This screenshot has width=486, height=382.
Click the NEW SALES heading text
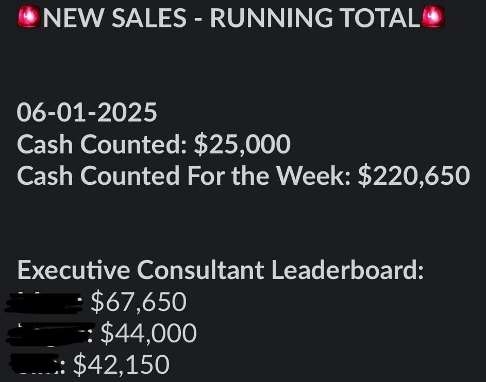(115, 19)
